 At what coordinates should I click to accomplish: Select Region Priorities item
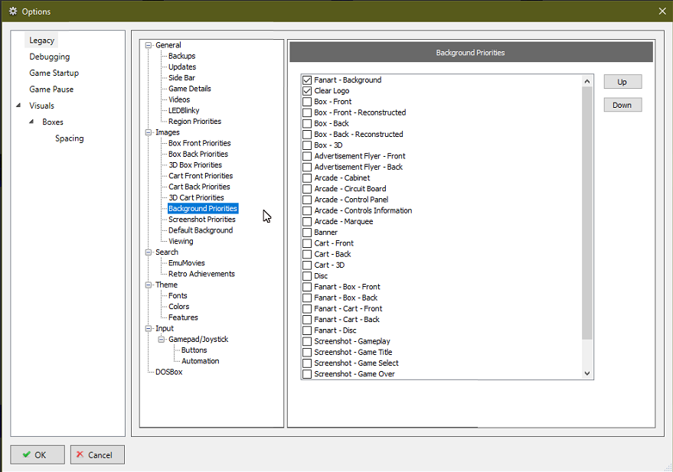pyautogui.click(x=194, y=122)
